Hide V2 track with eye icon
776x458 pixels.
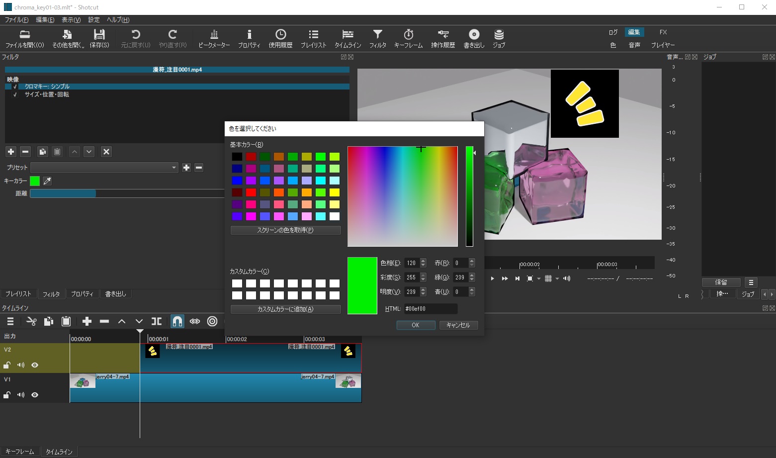pyautogui.click(x=35, y=365)
